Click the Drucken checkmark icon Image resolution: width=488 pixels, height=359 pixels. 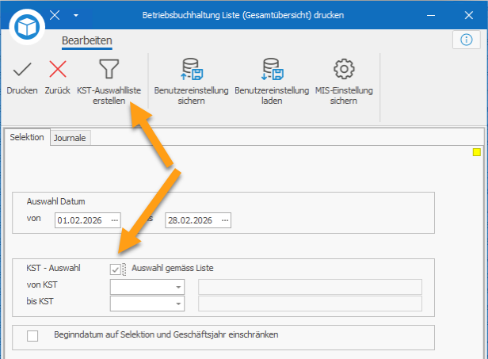tap(21, 71)
